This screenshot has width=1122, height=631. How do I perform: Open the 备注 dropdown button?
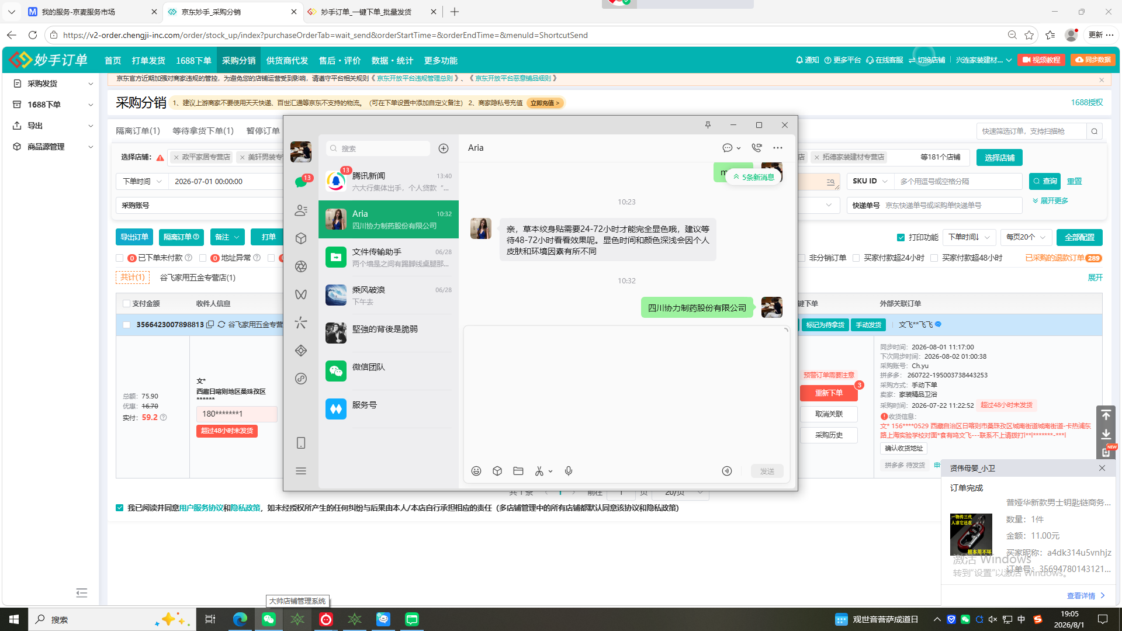227,237
